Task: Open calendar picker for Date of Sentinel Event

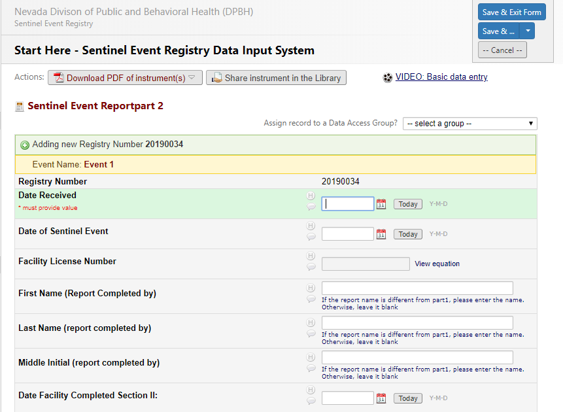Action: [x=381, y=234]
